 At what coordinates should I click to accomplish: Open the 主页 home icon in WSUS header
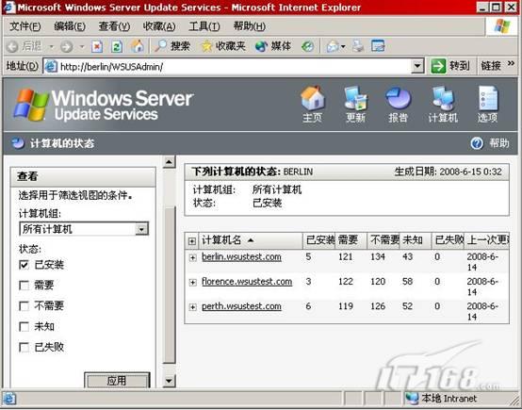tap(312, 99)
